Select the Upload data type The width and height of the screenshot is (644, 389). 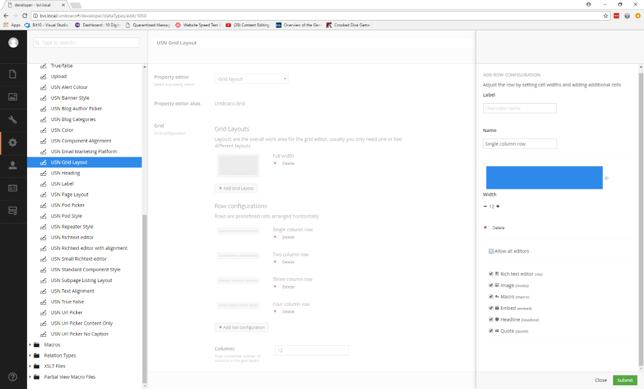click(x=59, y=77)
